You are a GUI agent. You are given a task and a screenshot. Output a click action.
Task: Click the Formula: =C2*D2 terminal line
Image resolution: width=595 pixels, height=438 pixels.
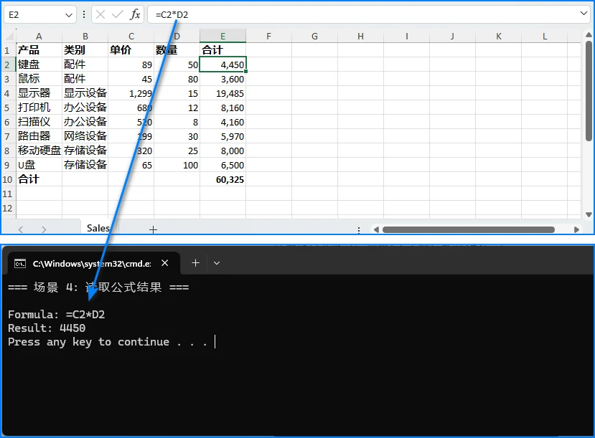point(57,315)
